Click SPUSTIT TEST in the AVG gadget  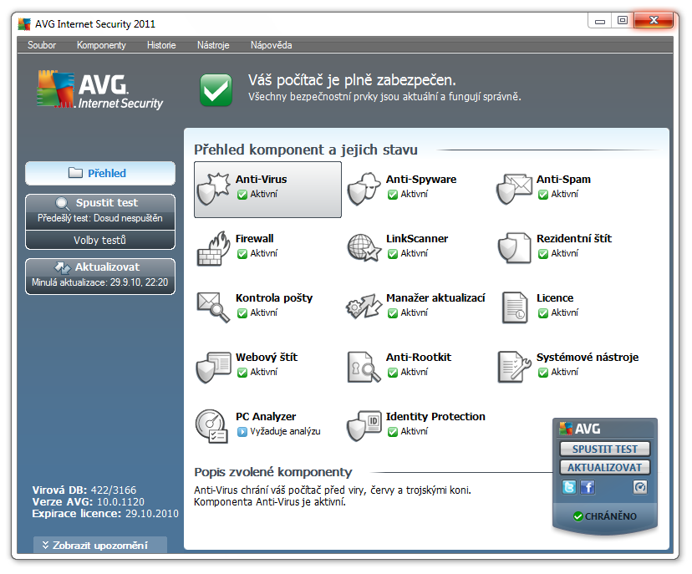coord(604,450)
